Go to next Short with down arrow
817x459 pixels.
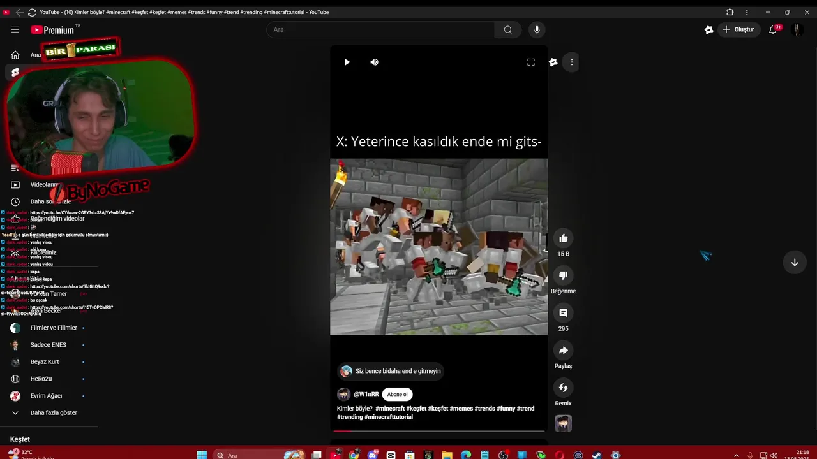click(795, 263)
